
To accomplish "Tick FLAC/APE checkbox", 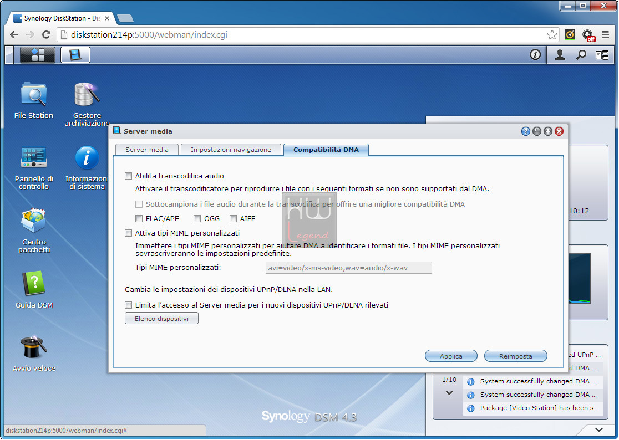I will (139, 218).
